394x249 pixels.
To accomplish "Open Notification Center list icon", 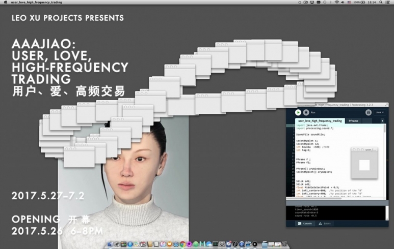I will [388, 3].
